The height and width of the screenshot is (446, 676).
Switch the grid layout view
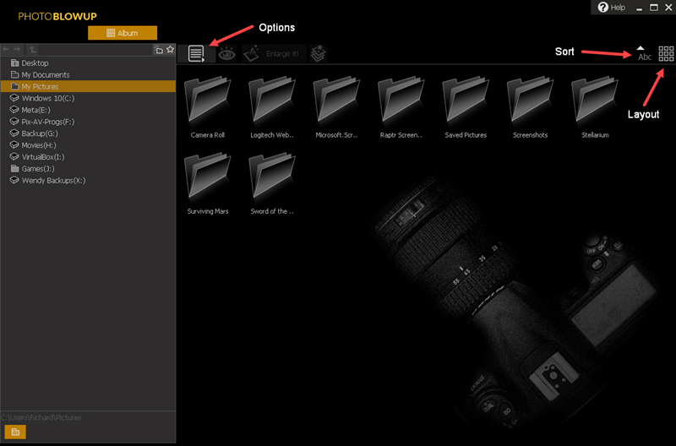coord(666,54)
